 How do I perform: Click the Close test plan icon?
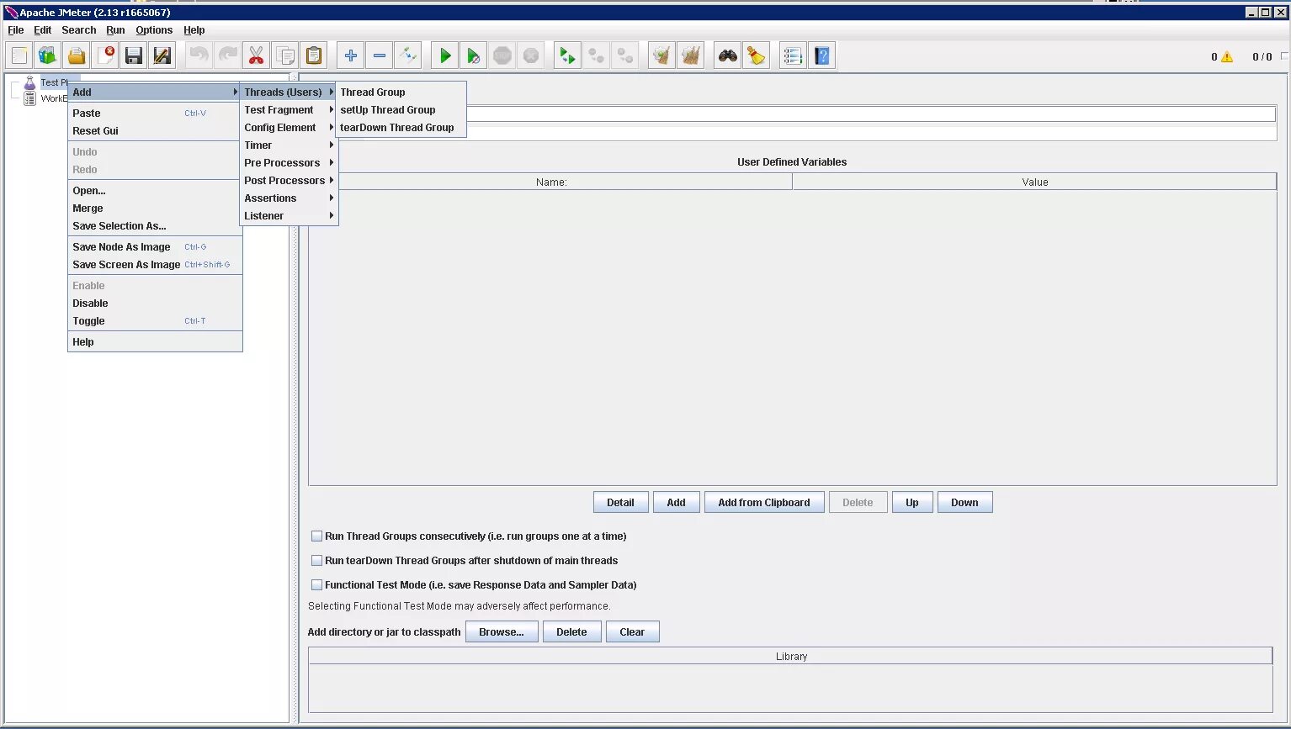[x=105, y=56]
